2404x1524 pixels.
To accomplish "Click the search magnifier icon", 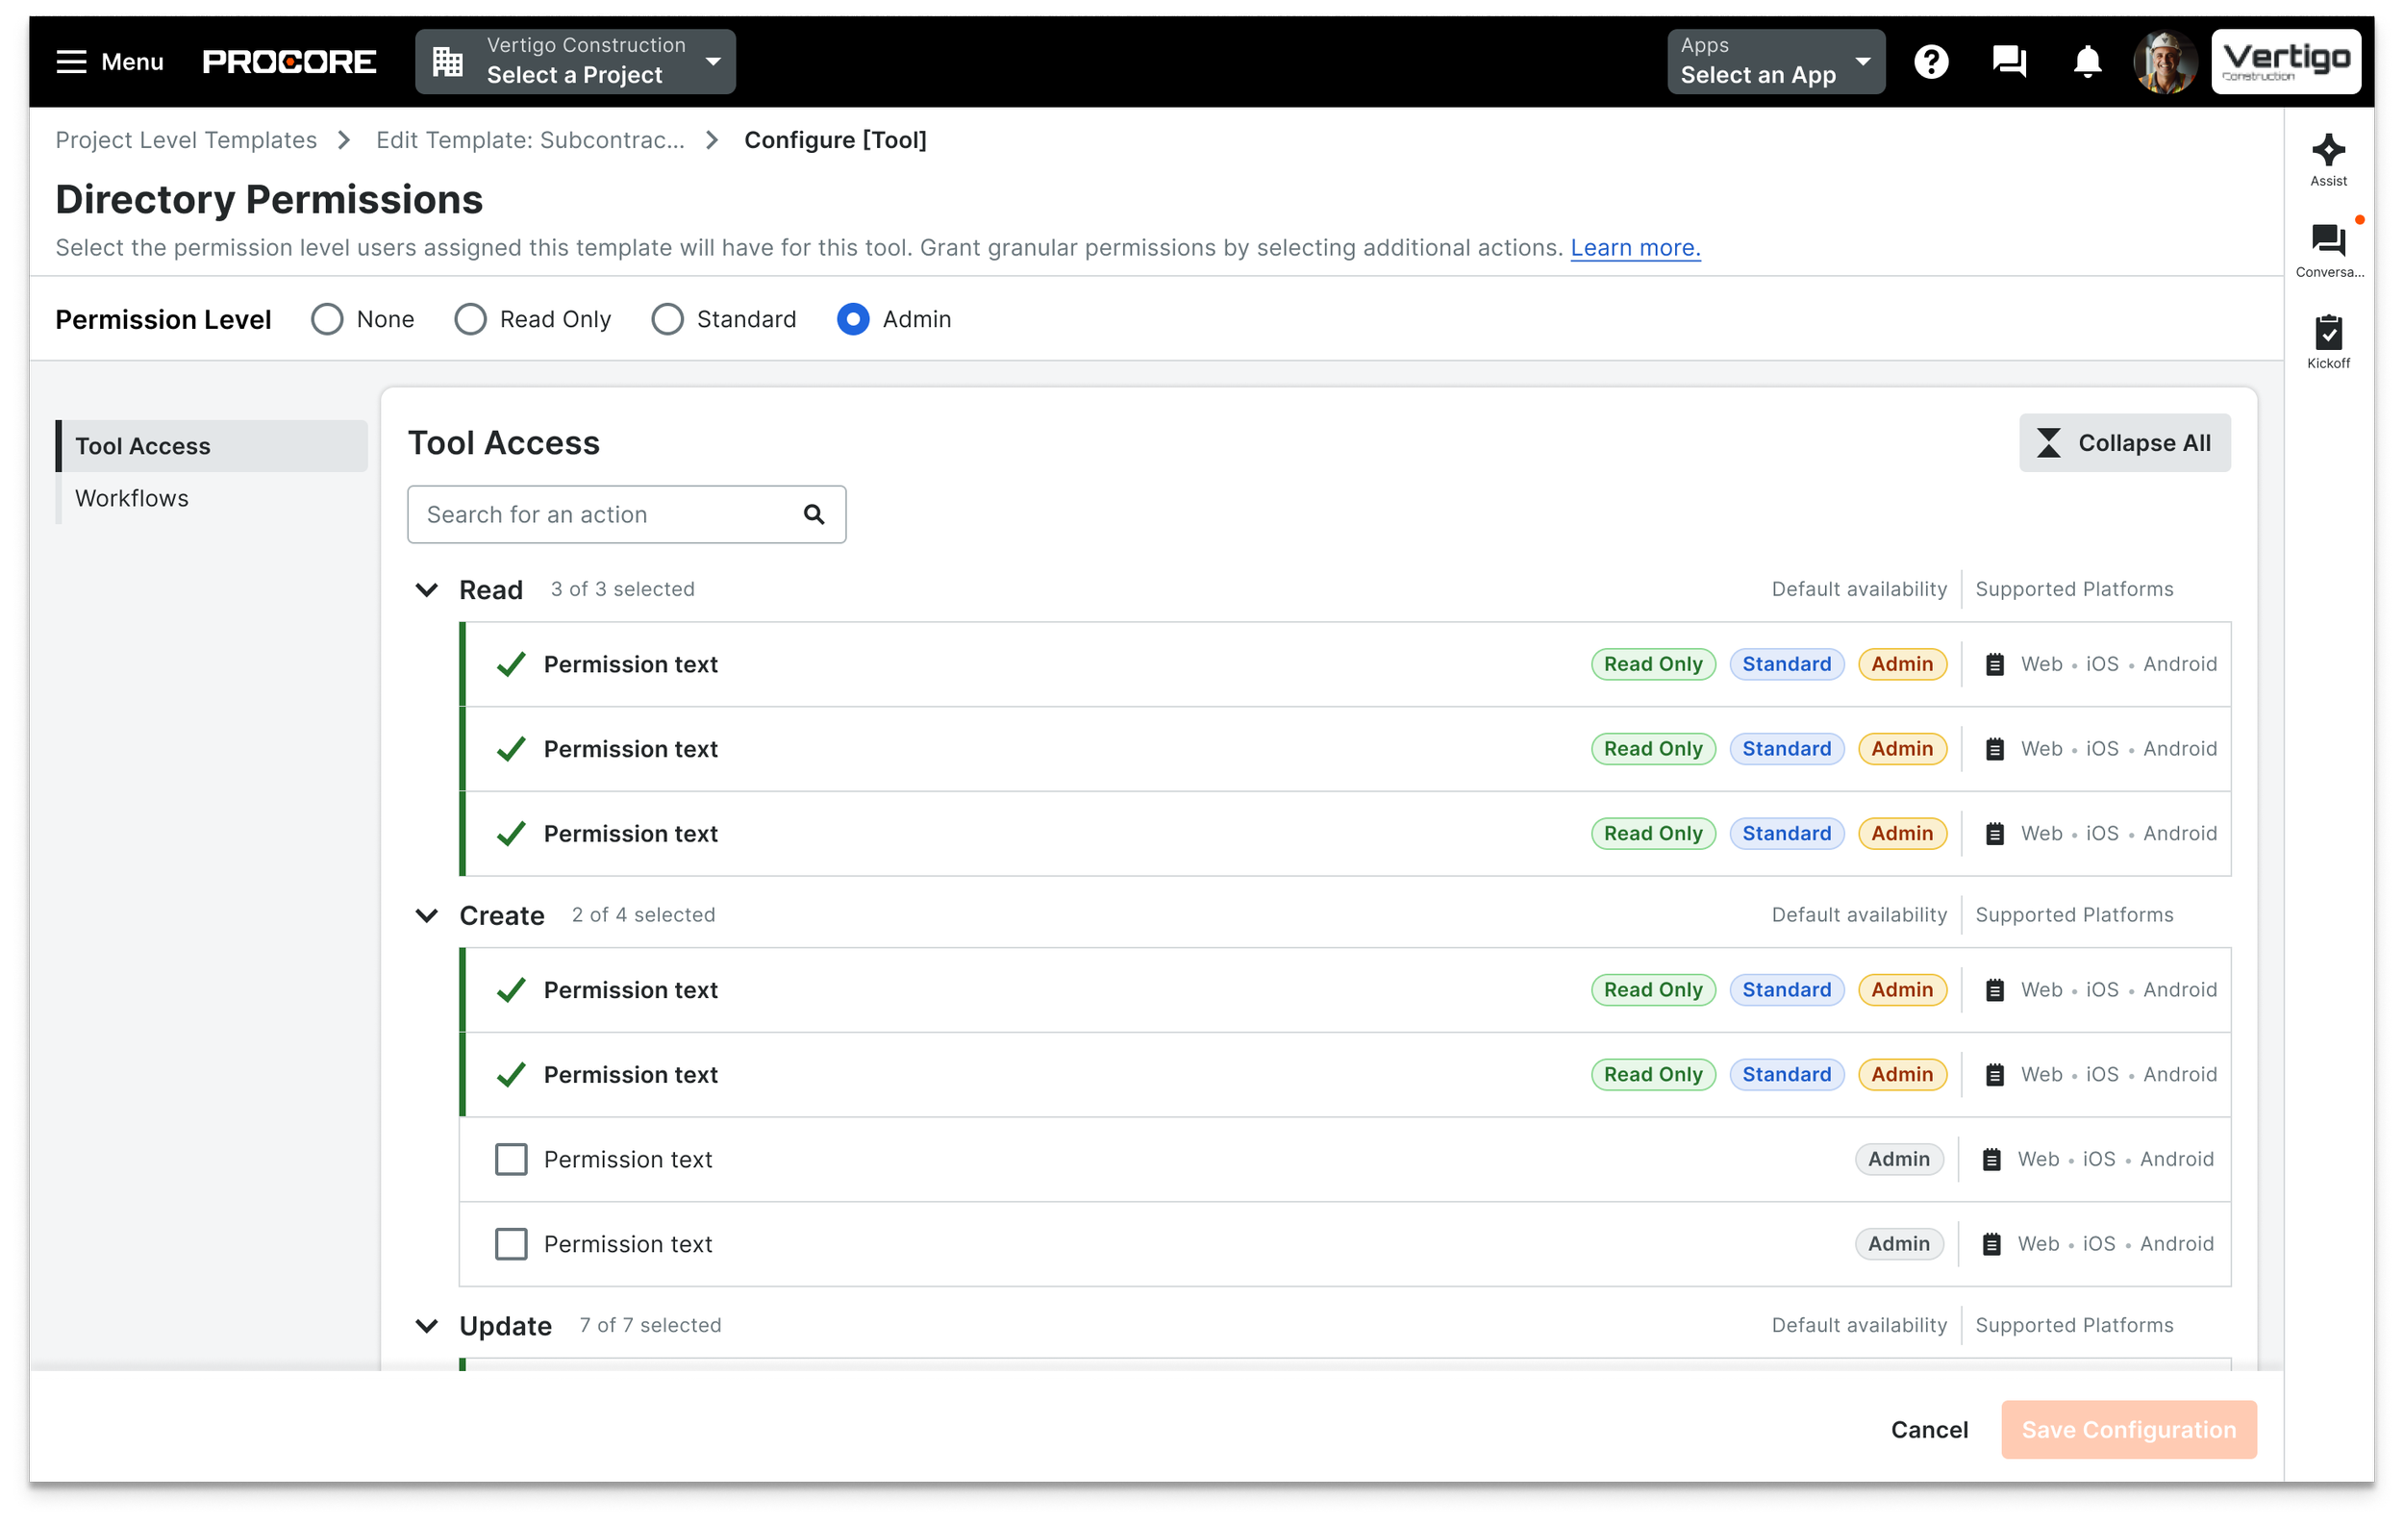I will pyautogui.click(x=814, y=515).
